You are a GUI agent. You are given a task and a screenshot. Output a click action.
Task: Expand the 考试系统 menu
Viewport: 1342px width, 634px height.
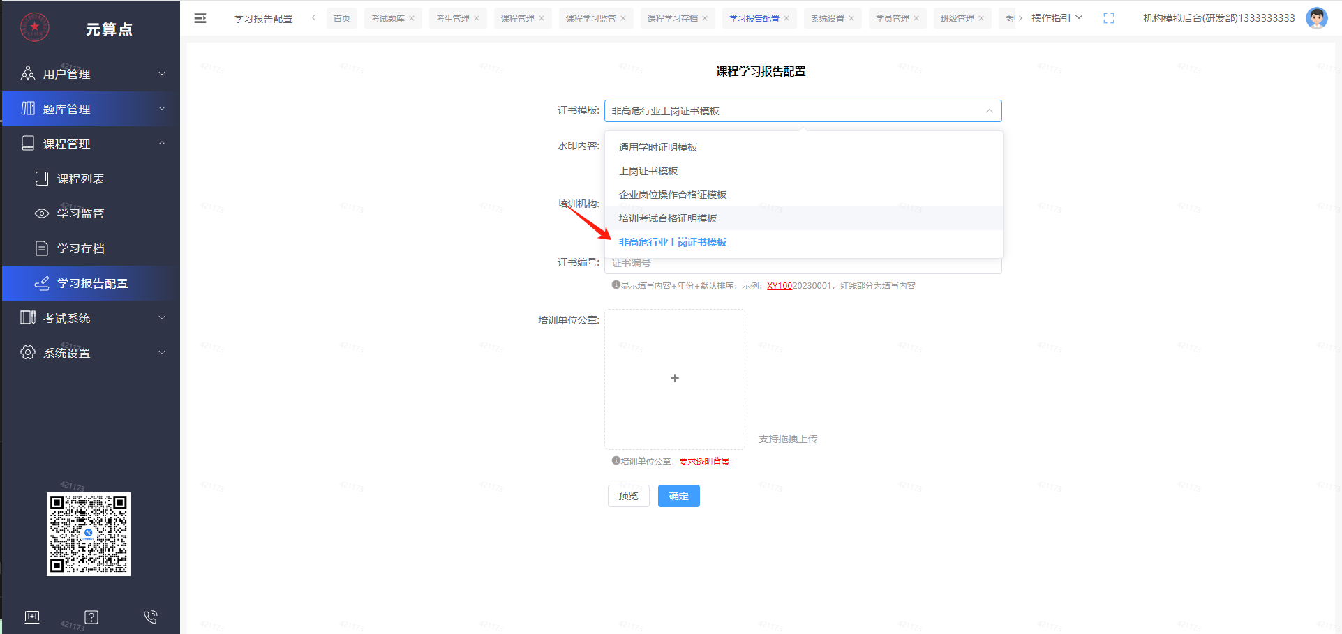click(162, 317)
